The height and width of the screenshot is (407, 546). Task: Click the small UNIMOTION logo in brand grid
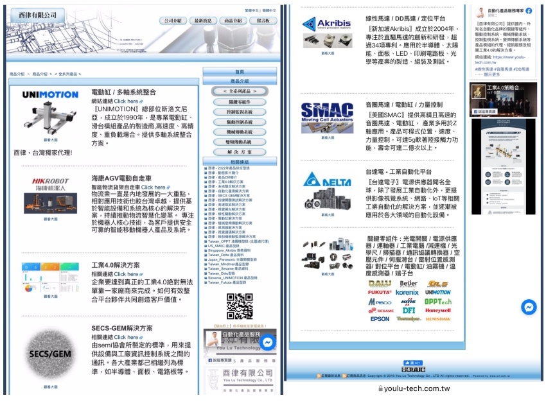point(437,293)
